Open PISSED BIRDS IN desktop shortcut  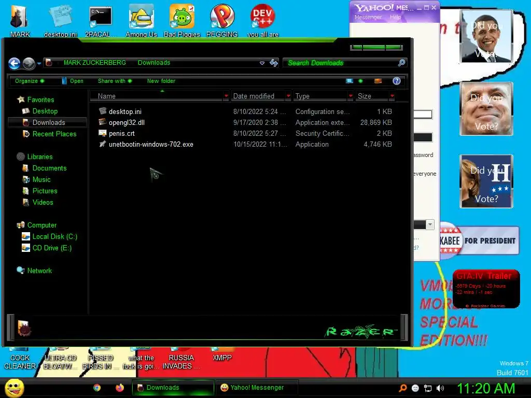pyautogui.click(x=100, y=359)
